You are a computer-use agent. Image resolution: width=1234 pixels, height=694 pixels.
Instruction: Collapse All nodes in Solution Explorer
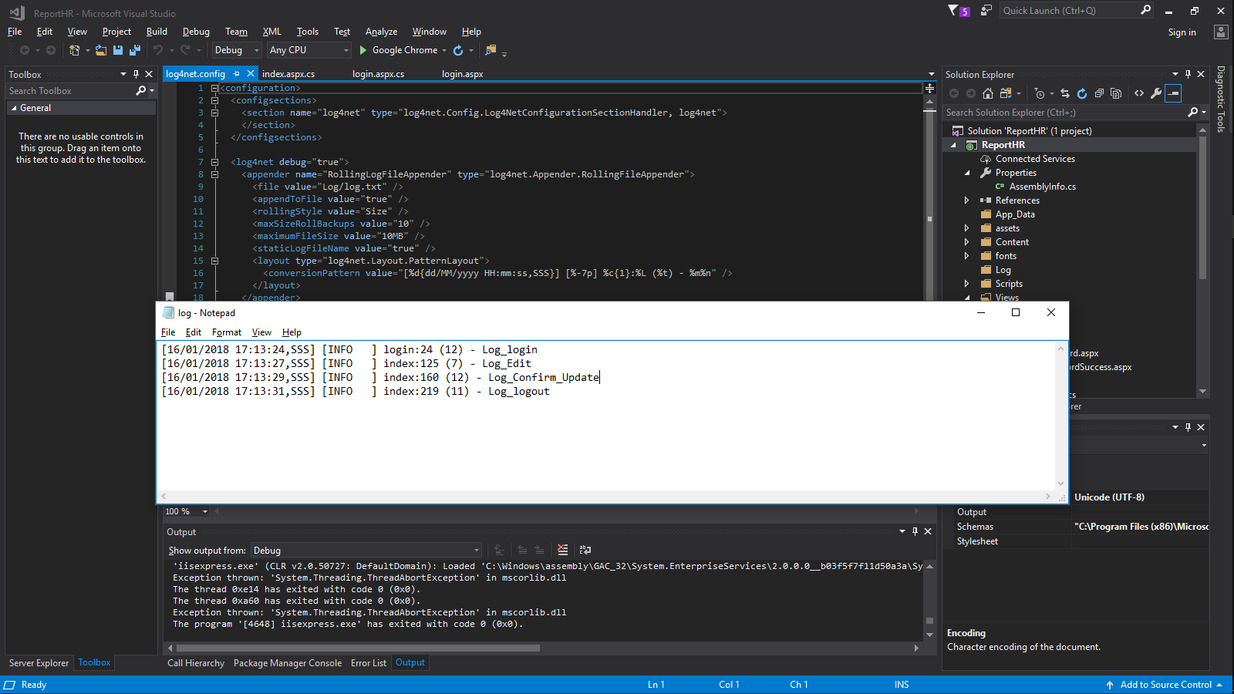coord(1099,93)
